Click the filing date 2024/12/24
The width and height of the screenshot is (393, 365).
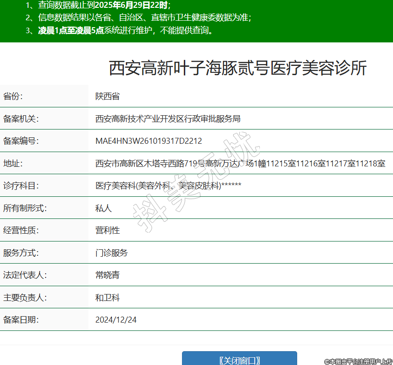point(116,320)
